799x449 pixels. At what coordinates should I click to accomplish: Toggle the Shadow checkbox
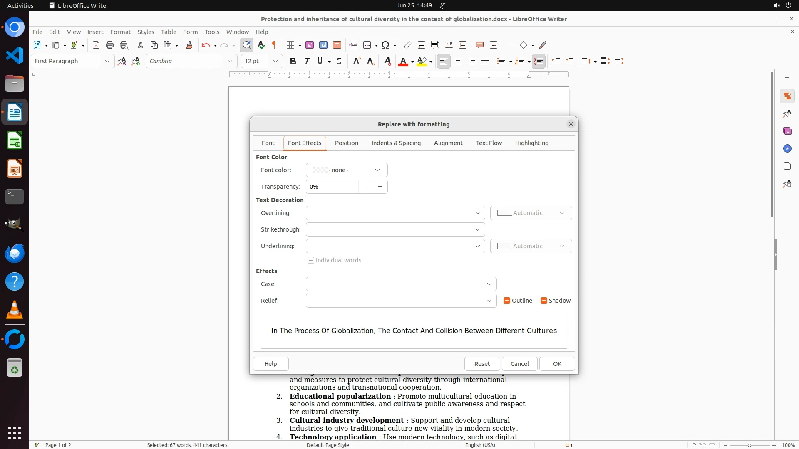(x=543, y=301)
